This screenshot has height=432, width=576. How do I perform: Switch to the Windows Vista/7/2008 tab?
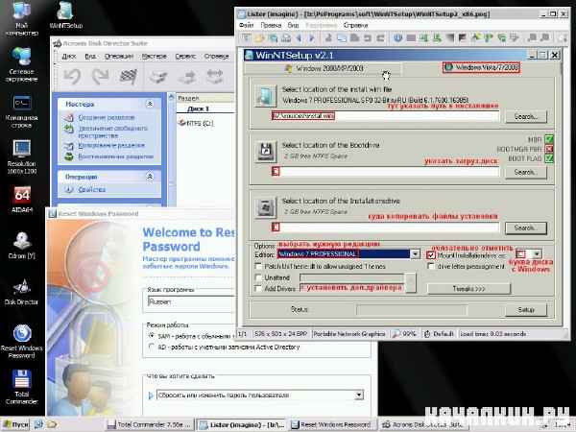(481, 67)
